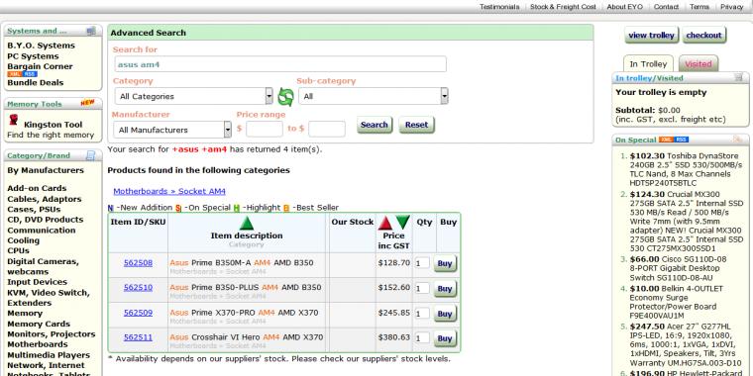Click the Crucial MX300 special offer

coord(687,221)
